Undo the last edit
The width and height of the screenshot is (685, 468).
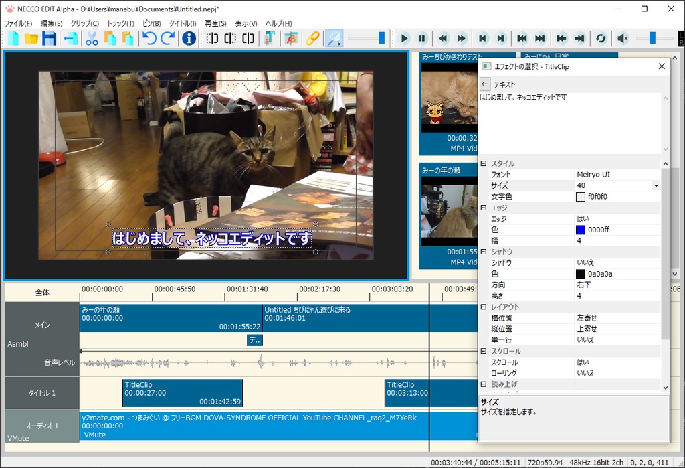point(149,38)
